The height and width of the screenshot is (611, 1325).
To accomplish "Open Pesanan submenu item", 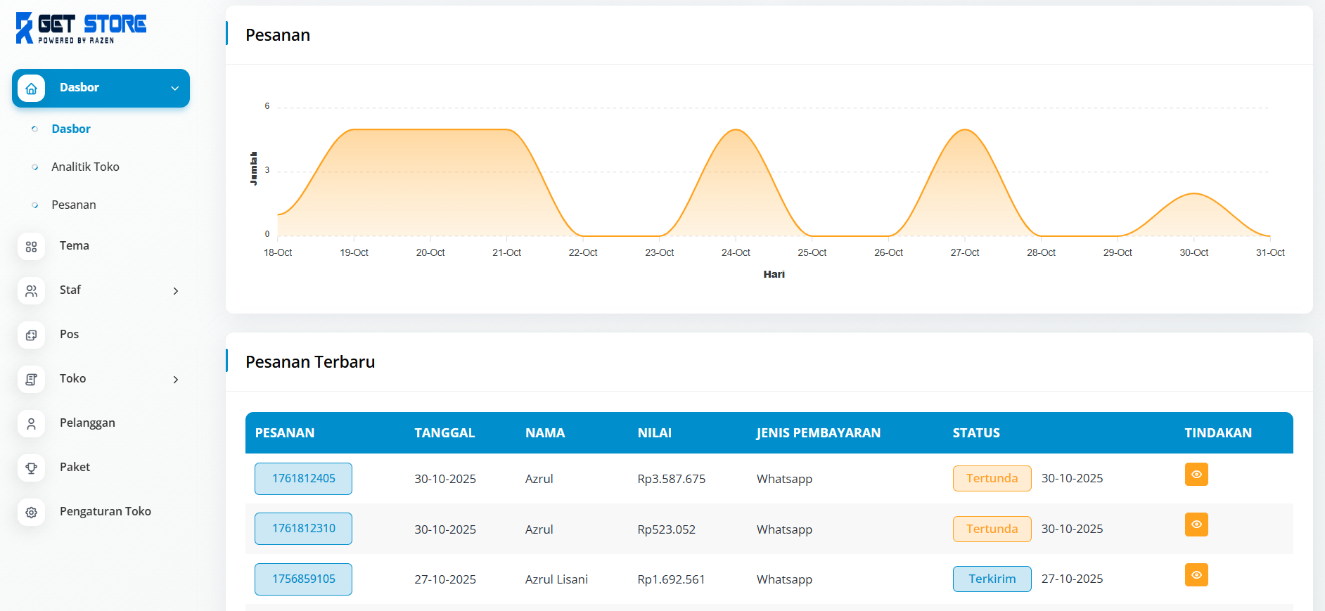I will (x=74, y=205).
